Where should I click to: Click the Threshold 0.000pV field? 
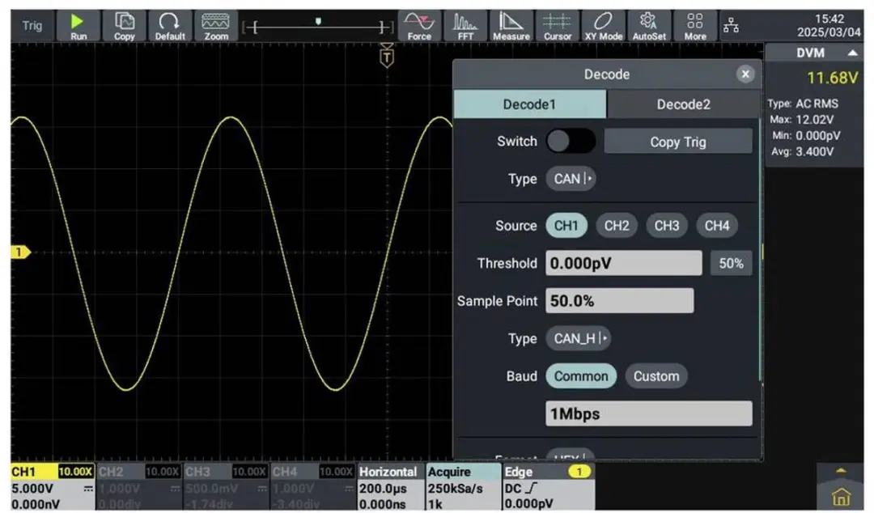pyautogui.click(x=624, y=263)
